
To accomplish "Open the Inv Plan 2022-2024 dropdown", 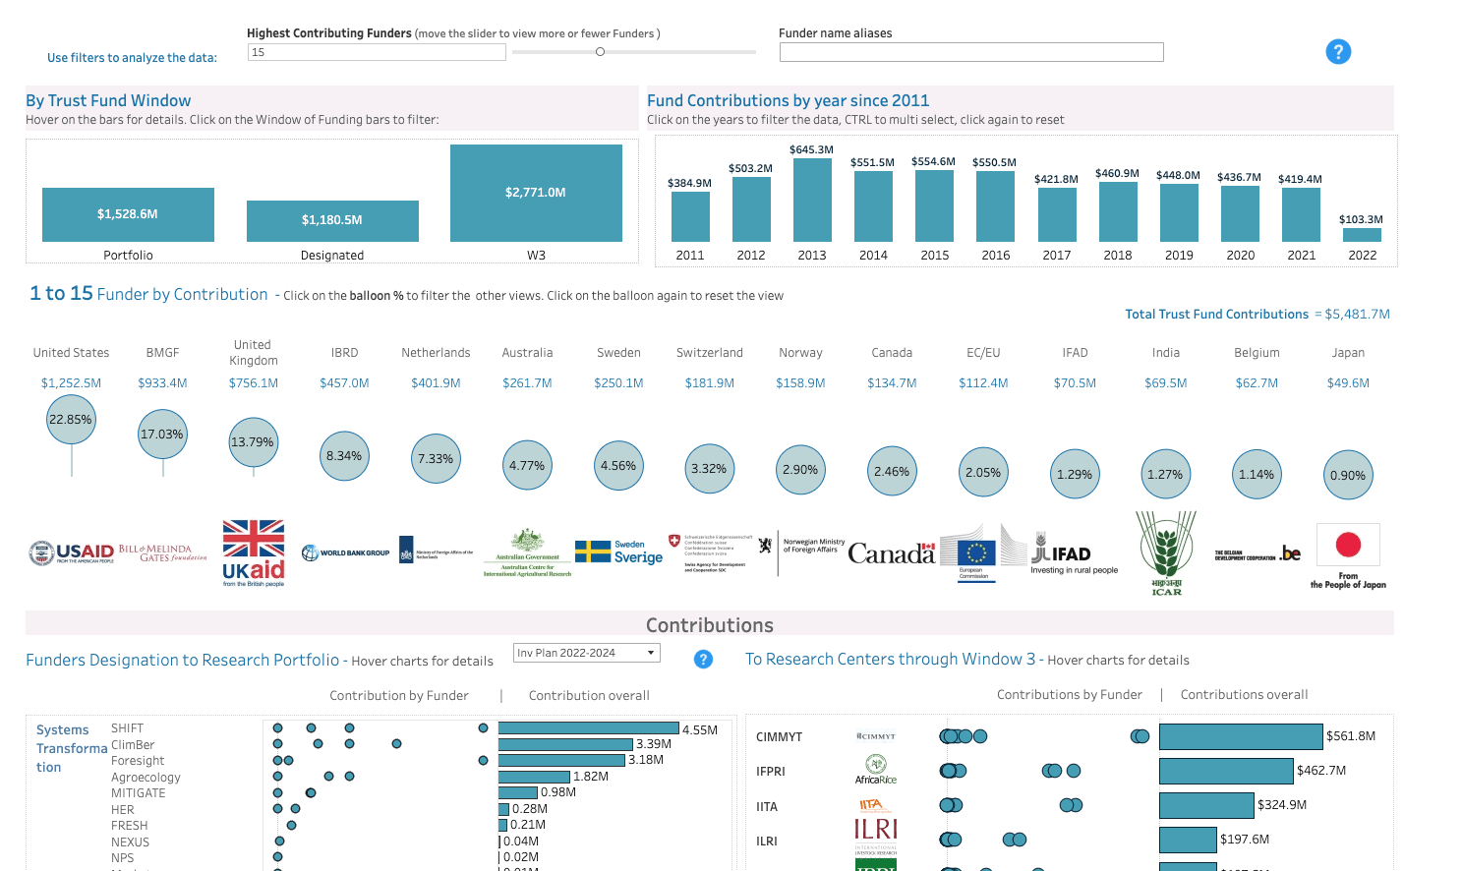I will point(587,653).
